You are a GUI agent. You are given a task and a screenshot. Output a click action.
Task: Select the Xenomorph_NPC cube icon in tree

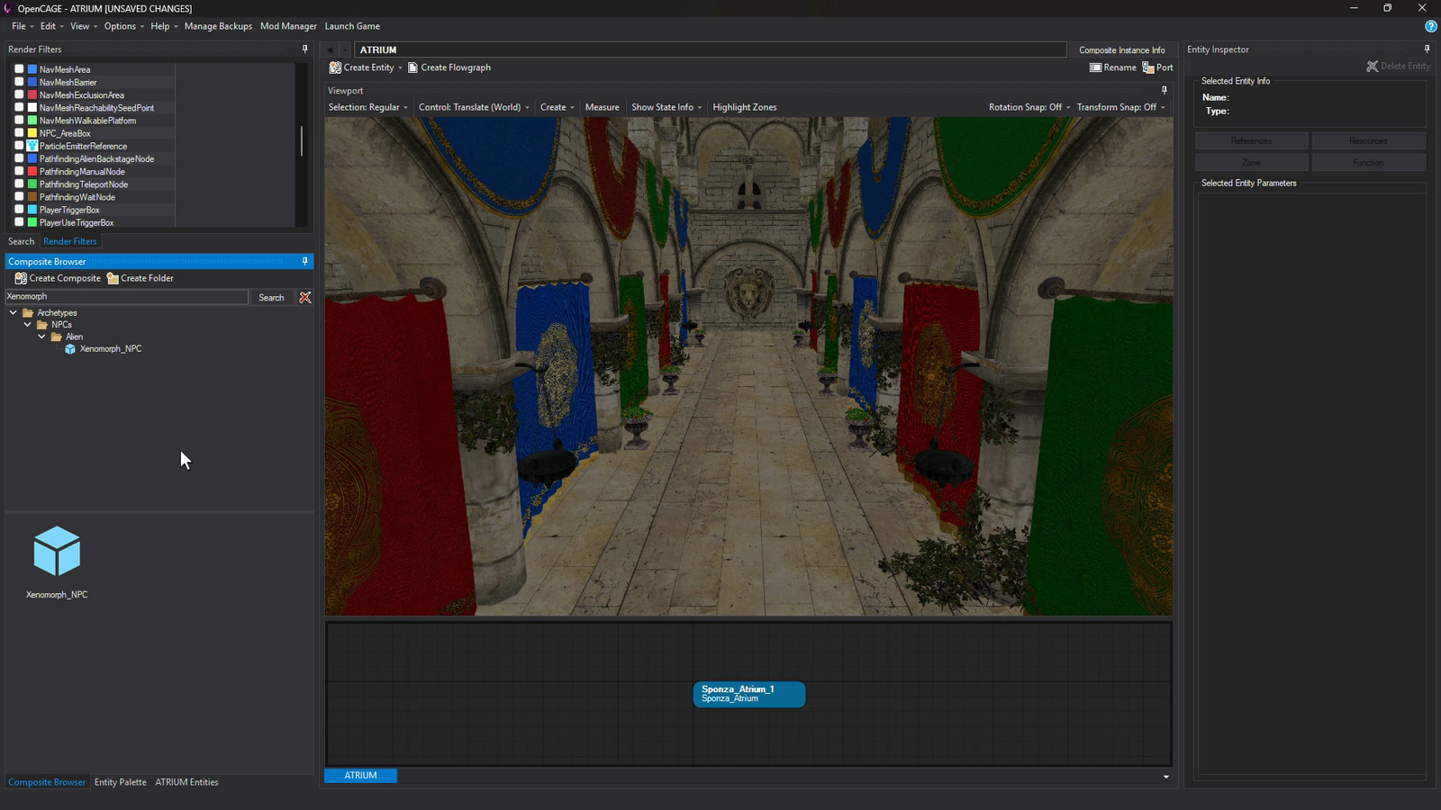69,349
